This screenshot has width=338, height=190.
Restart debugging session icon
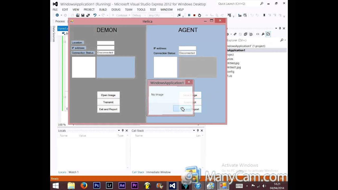coord(200,15)
